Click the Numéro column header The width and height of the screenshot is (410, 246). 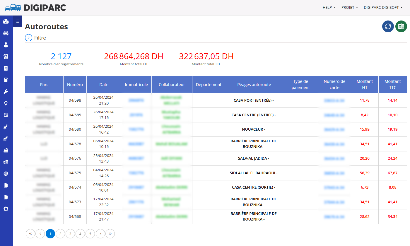(75, 85)
